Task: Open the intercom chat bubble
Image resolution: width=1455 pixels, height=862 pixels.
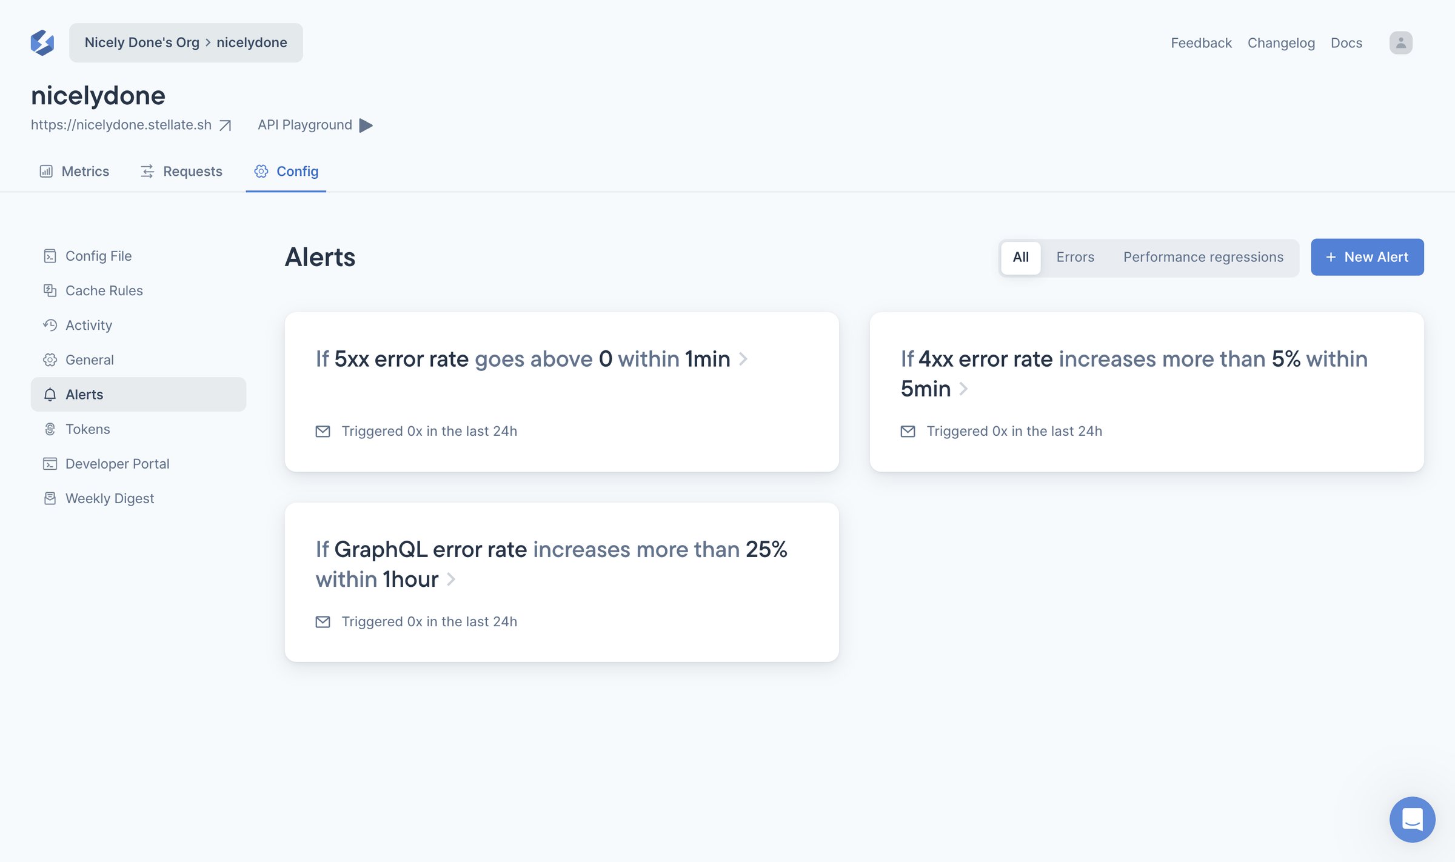Action: coord(1412,819)
